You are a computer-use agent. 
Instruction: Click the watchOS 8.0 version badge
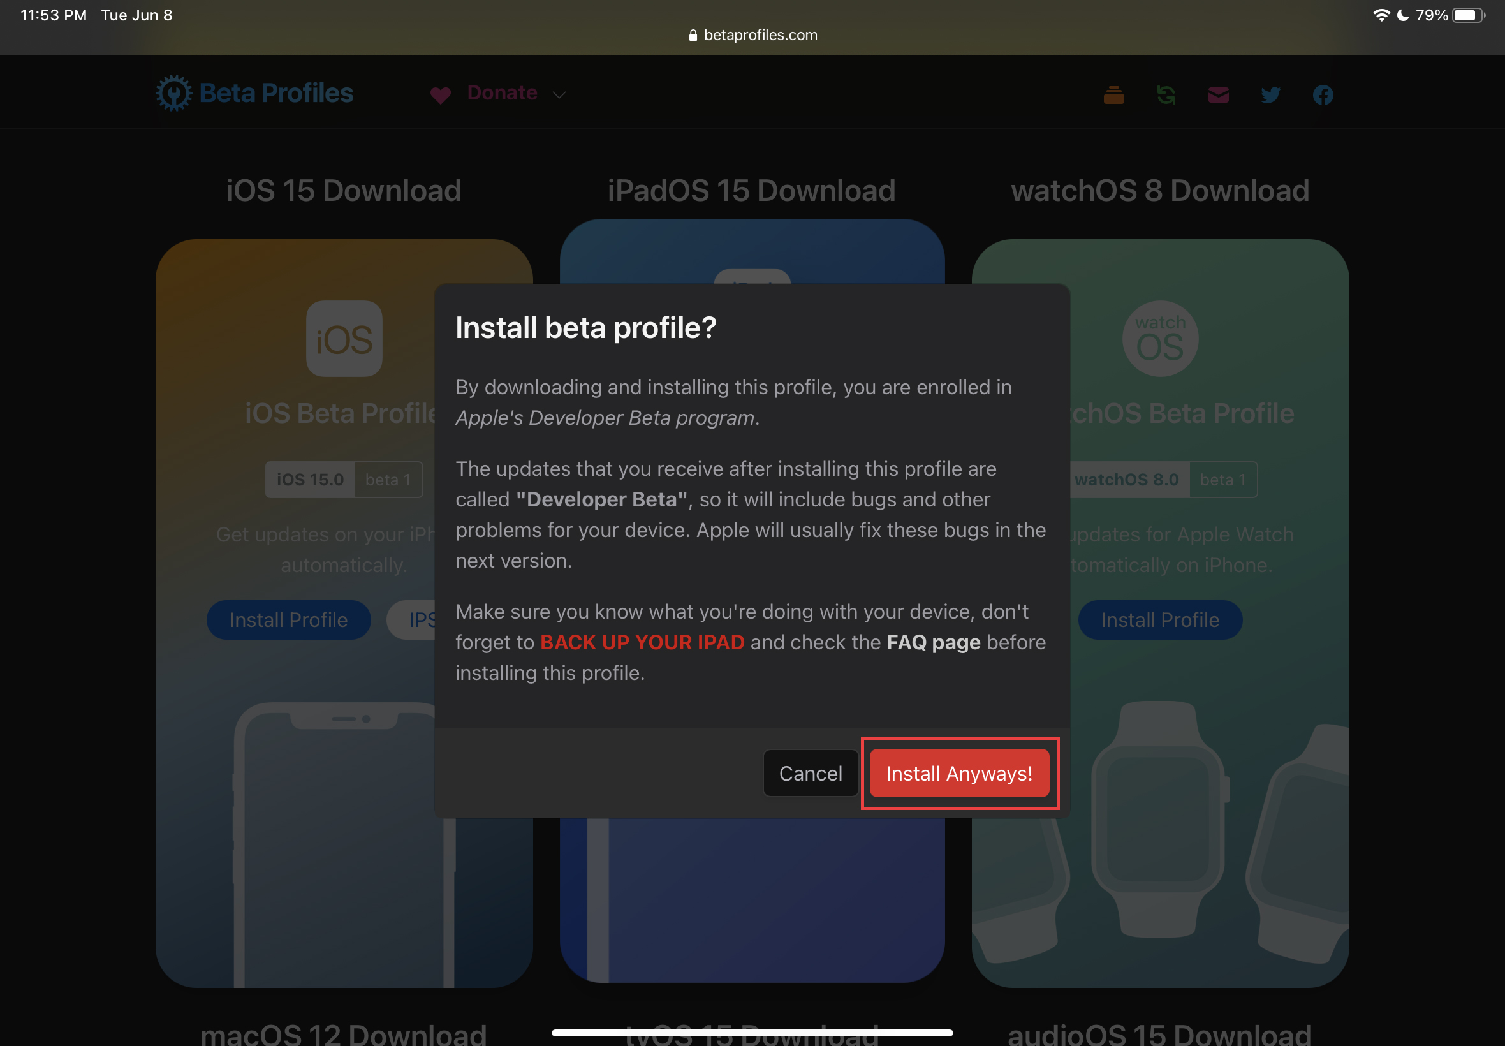[1127, 480]
